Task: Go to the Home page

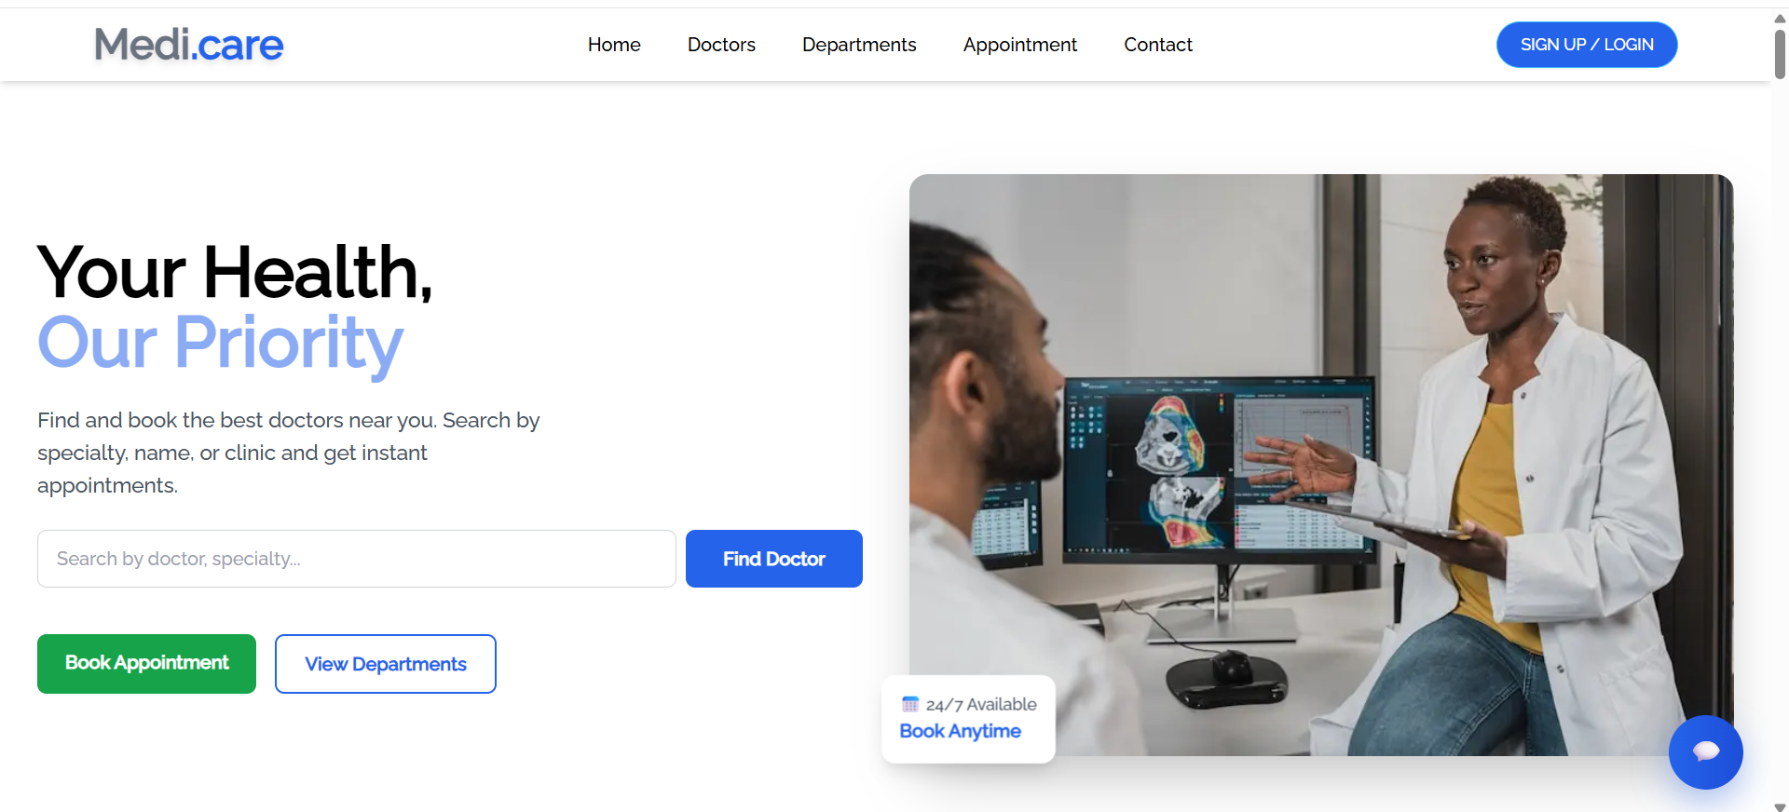Action: [x=614, y=45]
